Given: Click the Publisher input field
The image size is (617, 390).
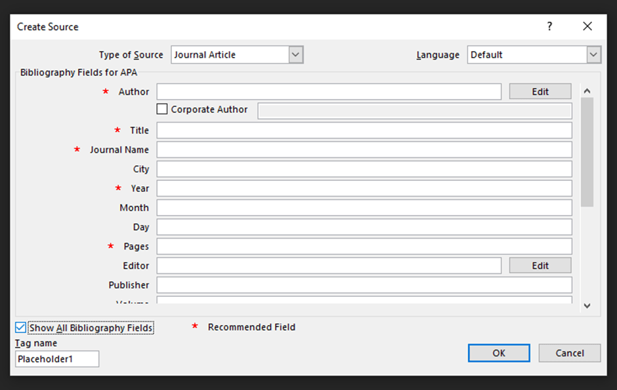Looking at the screenshot, I should [364, 285].
